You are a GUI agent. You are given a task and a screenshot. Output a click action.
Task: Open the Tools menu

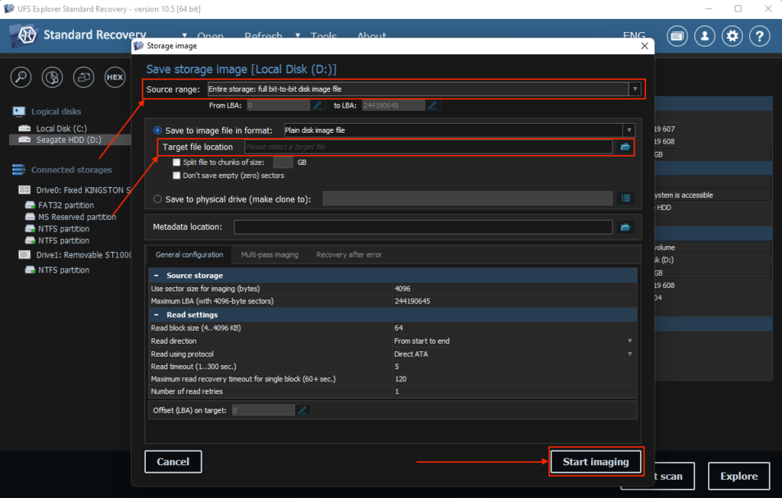[324, 36]
